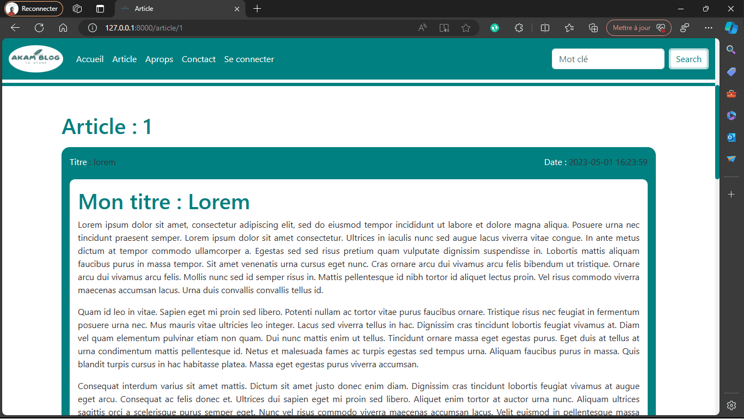
Task: Open sidebar Outlook icon
Action: (x=731, y=137)
